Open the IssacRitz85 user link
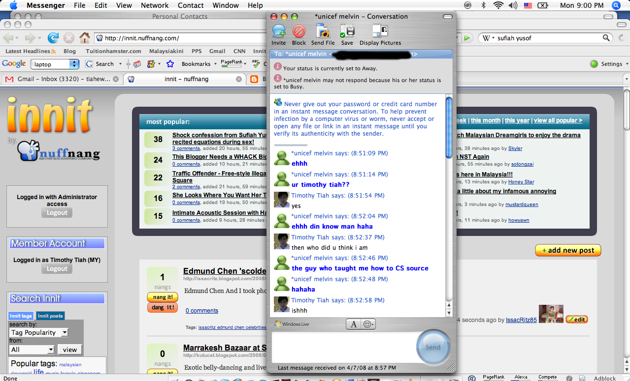Screen dimensions: 630x381 [521, 320]
